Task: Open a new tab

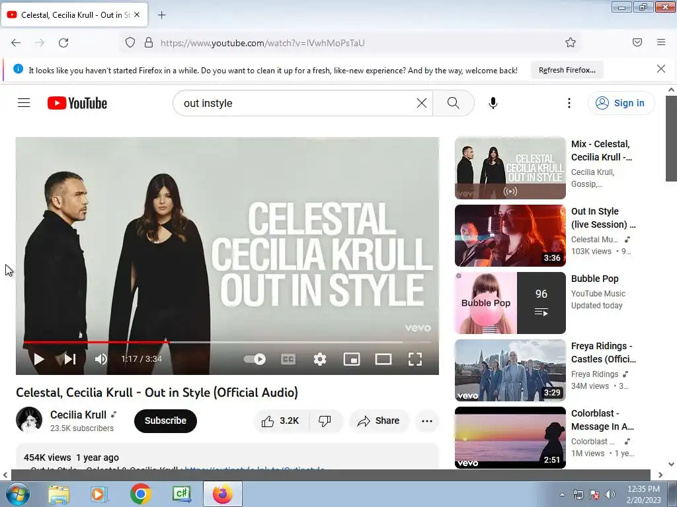Action: [x=161, y=15]
